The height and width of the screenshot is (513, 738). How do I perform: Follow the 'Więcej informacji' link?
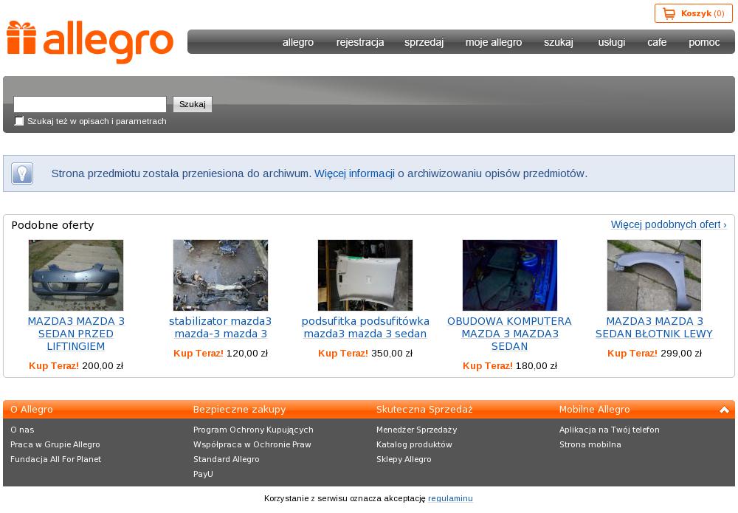coord(354,173)
